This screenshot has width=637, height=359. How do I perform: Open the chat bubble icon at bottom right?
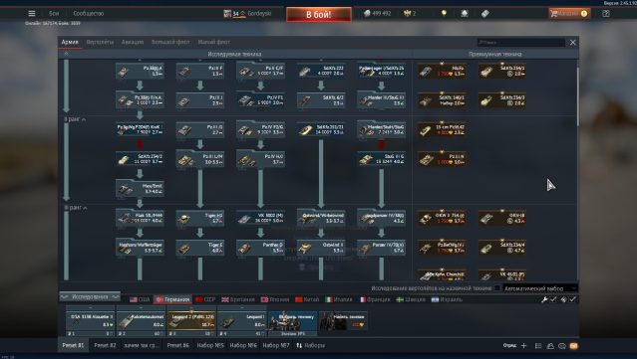pos(562,346)
